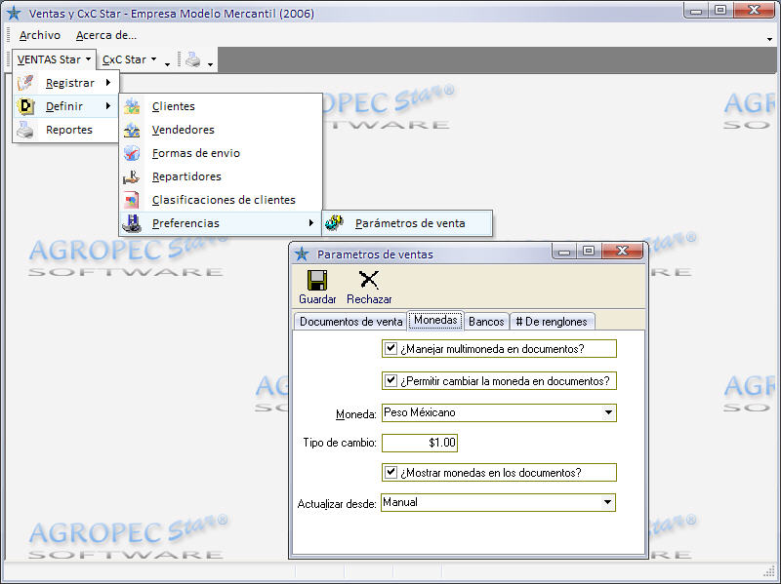Choose Repartidores menu entry
This screenshot has height=584, width=781.
click(x=221, y=176)
